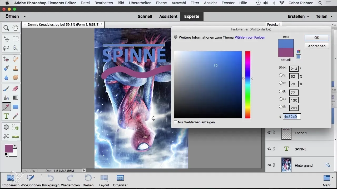Viewport: 337px width, 189px height.
Task: Hide the SPINNE text layer
Action: 269,149
